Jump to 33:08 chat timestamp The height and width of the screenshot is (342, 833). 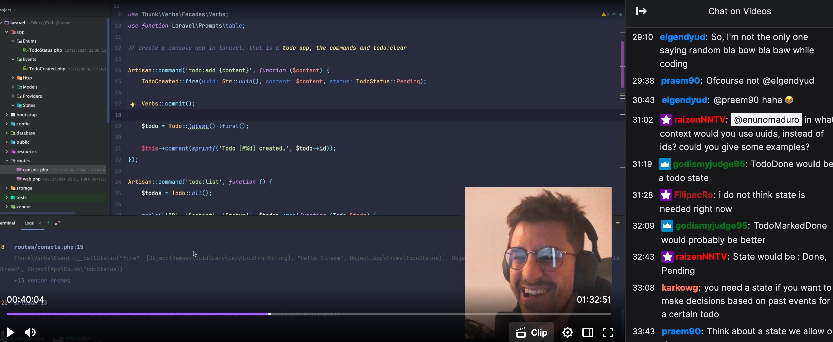643,288
